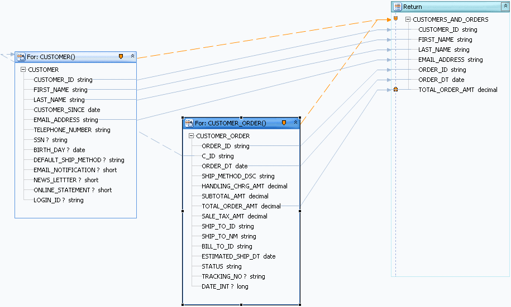Collapse the CUSTOMER tree root
Viewport: 511px width, 307px height.
(23, 70)
